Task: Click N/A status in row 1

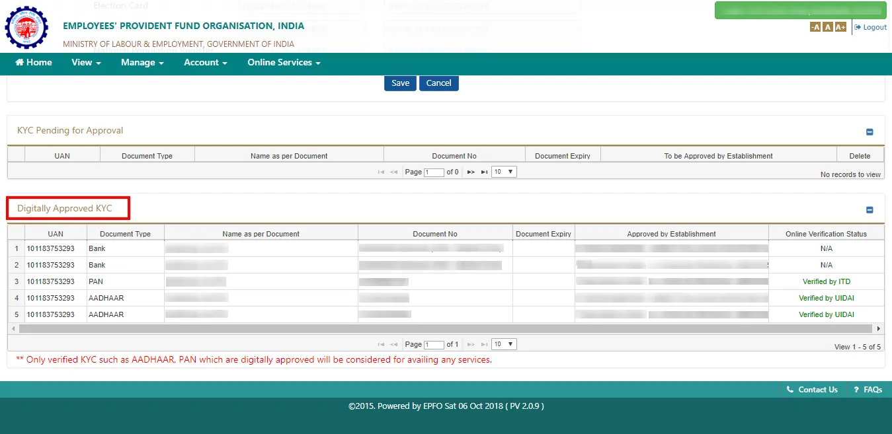Action: tap(826, 248)
